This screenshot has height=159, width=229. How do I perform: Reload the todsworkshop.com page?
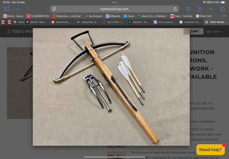point(175,9)
